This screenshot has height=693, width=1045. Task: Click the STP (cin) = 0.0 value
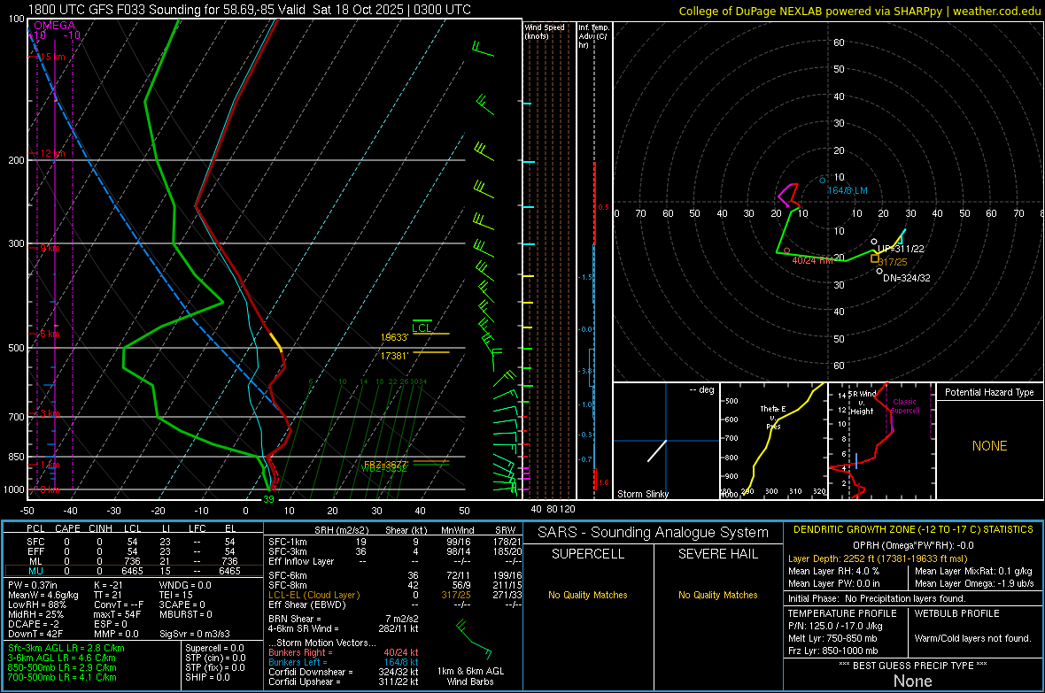tap(215, 658)
